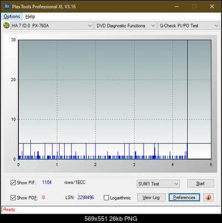Close the PlexTools window
Image resolution: width=222 pixels, height=223 pixels.
pyautogui.click(x=212, y=7)
